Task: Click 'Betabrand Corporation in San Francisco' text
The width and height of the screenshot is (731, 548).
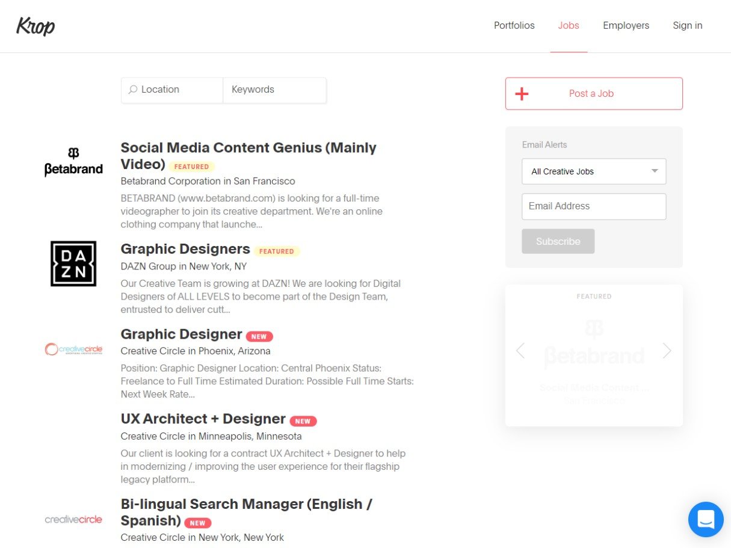Action: pos(208,181)
